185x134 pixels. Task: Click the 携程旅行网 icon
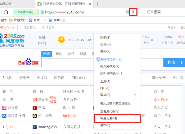click(4, 116)
